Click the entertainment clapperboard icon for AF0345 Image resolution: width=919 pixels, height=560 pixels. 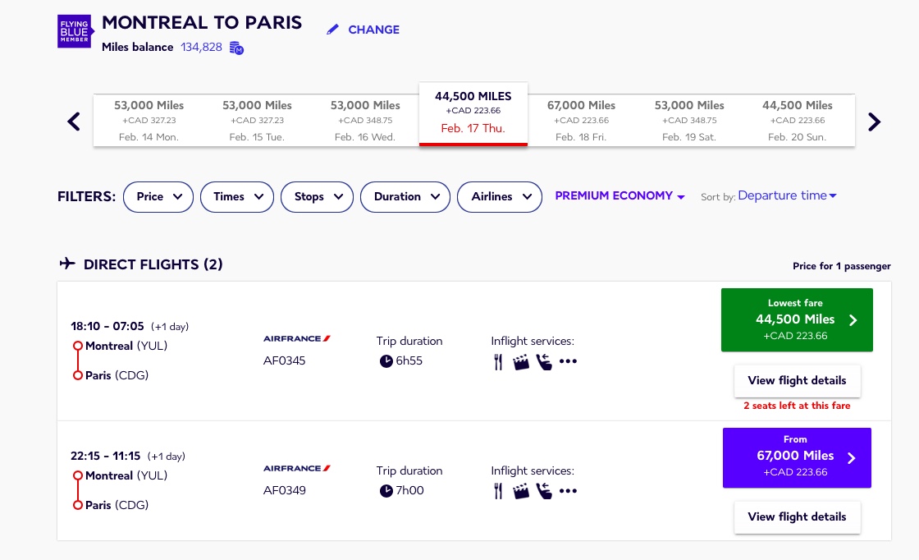[x=521, y=362]
